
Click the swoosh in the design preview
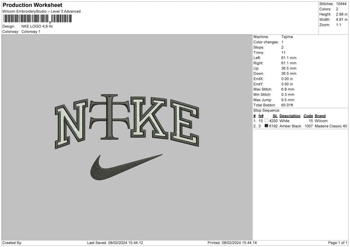pos(127,167)
